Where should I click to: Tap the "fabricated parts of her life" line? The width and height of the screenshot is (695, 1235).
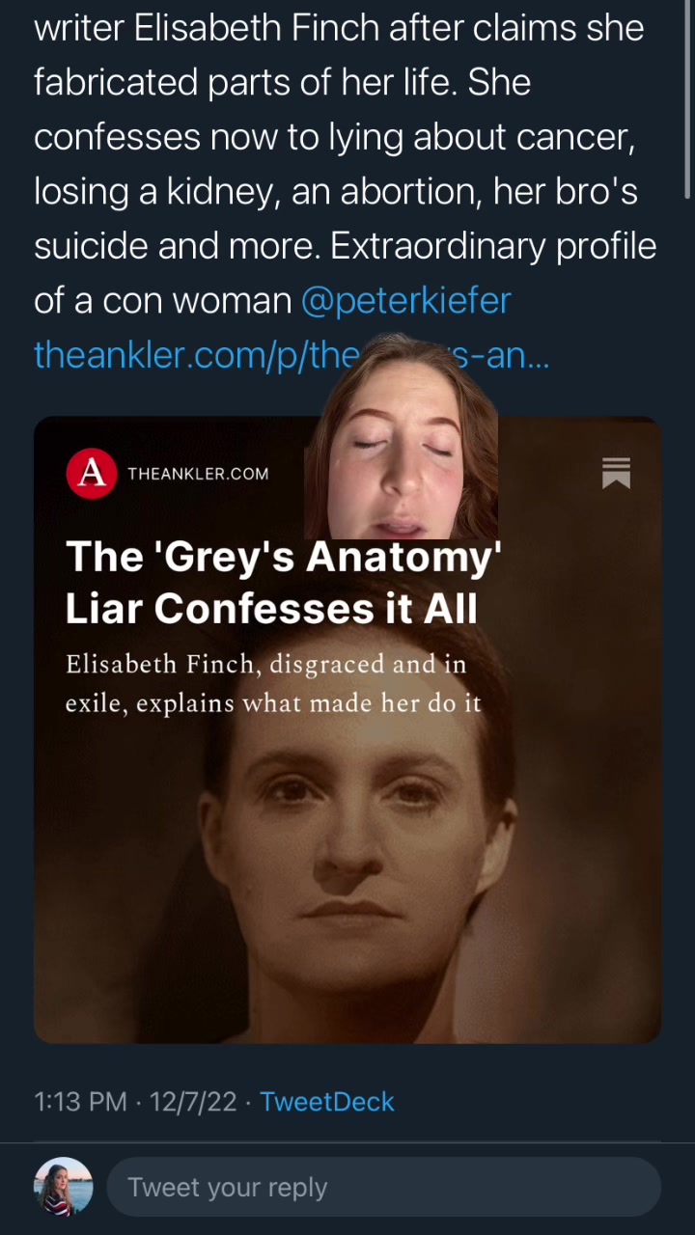pyautogui.click(x=282, y=83)
